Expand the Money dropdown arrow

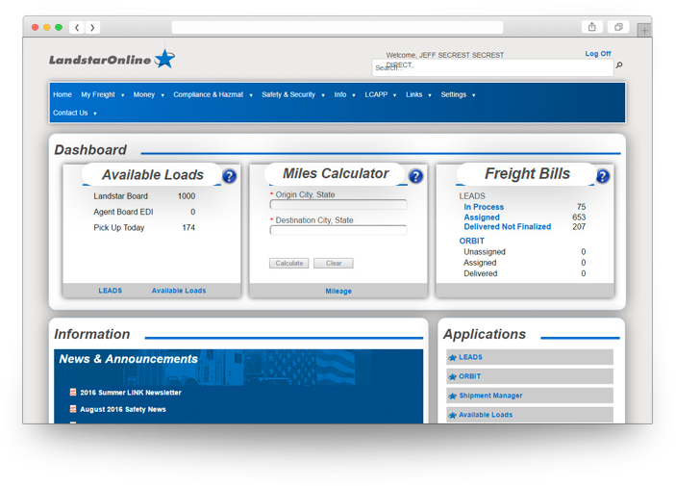click(x=163, y=95)
